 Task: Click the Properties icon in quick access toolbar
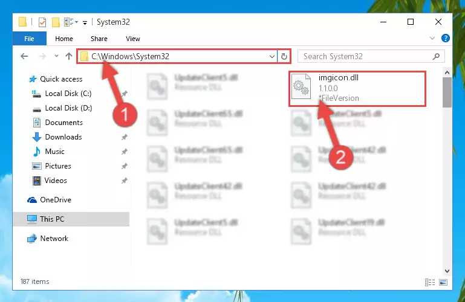point(42,22)
